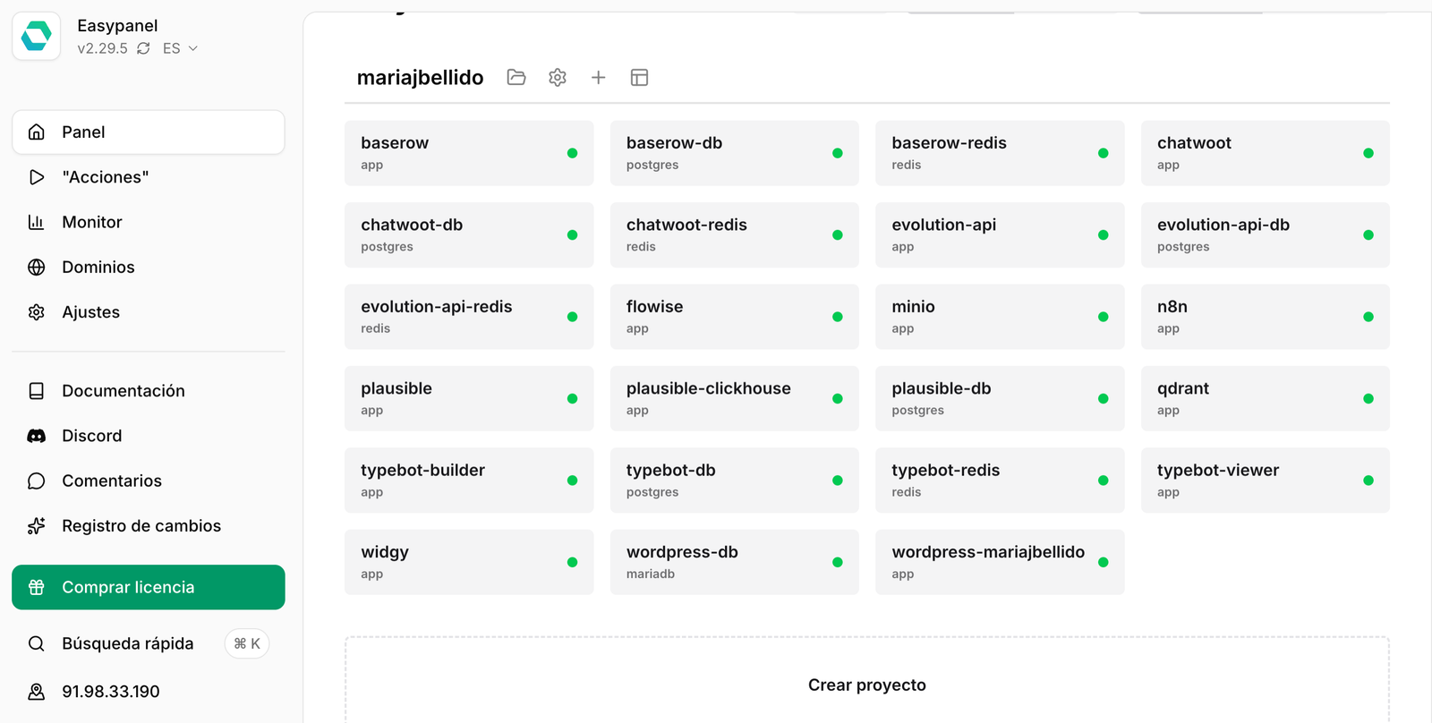Open the Dominios page
Image resolution: width=1432 pixels, height=723 pixels.
coord(149,267)
